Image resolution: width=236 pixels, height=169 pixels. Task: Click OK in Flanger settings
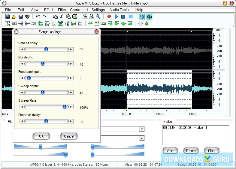click(x=41, y=136)
